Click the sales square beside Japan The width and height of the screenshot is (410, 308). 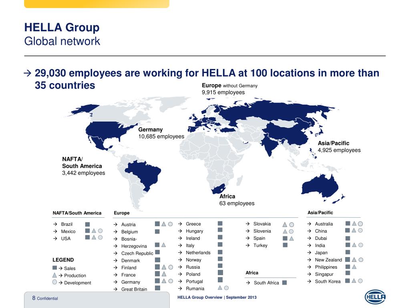(348, 252)
